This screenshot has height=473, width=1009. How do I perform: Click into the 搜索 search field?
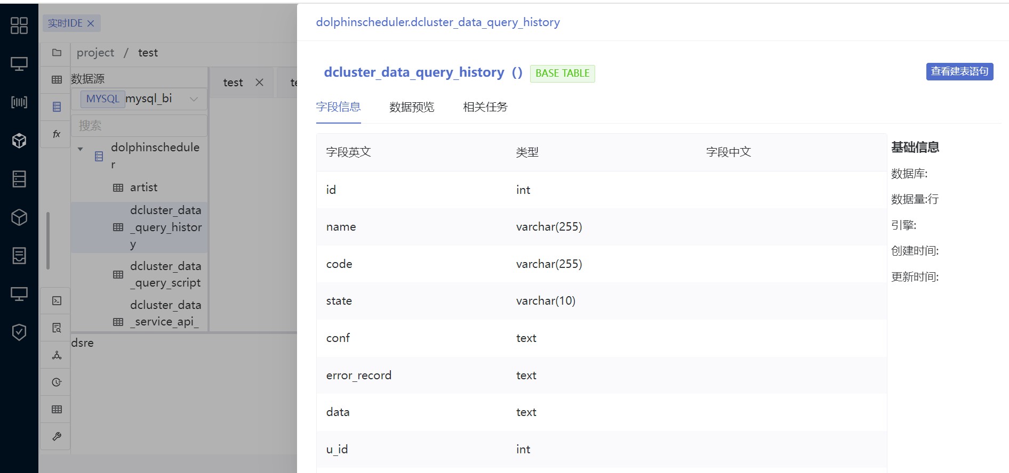[140, 126]
